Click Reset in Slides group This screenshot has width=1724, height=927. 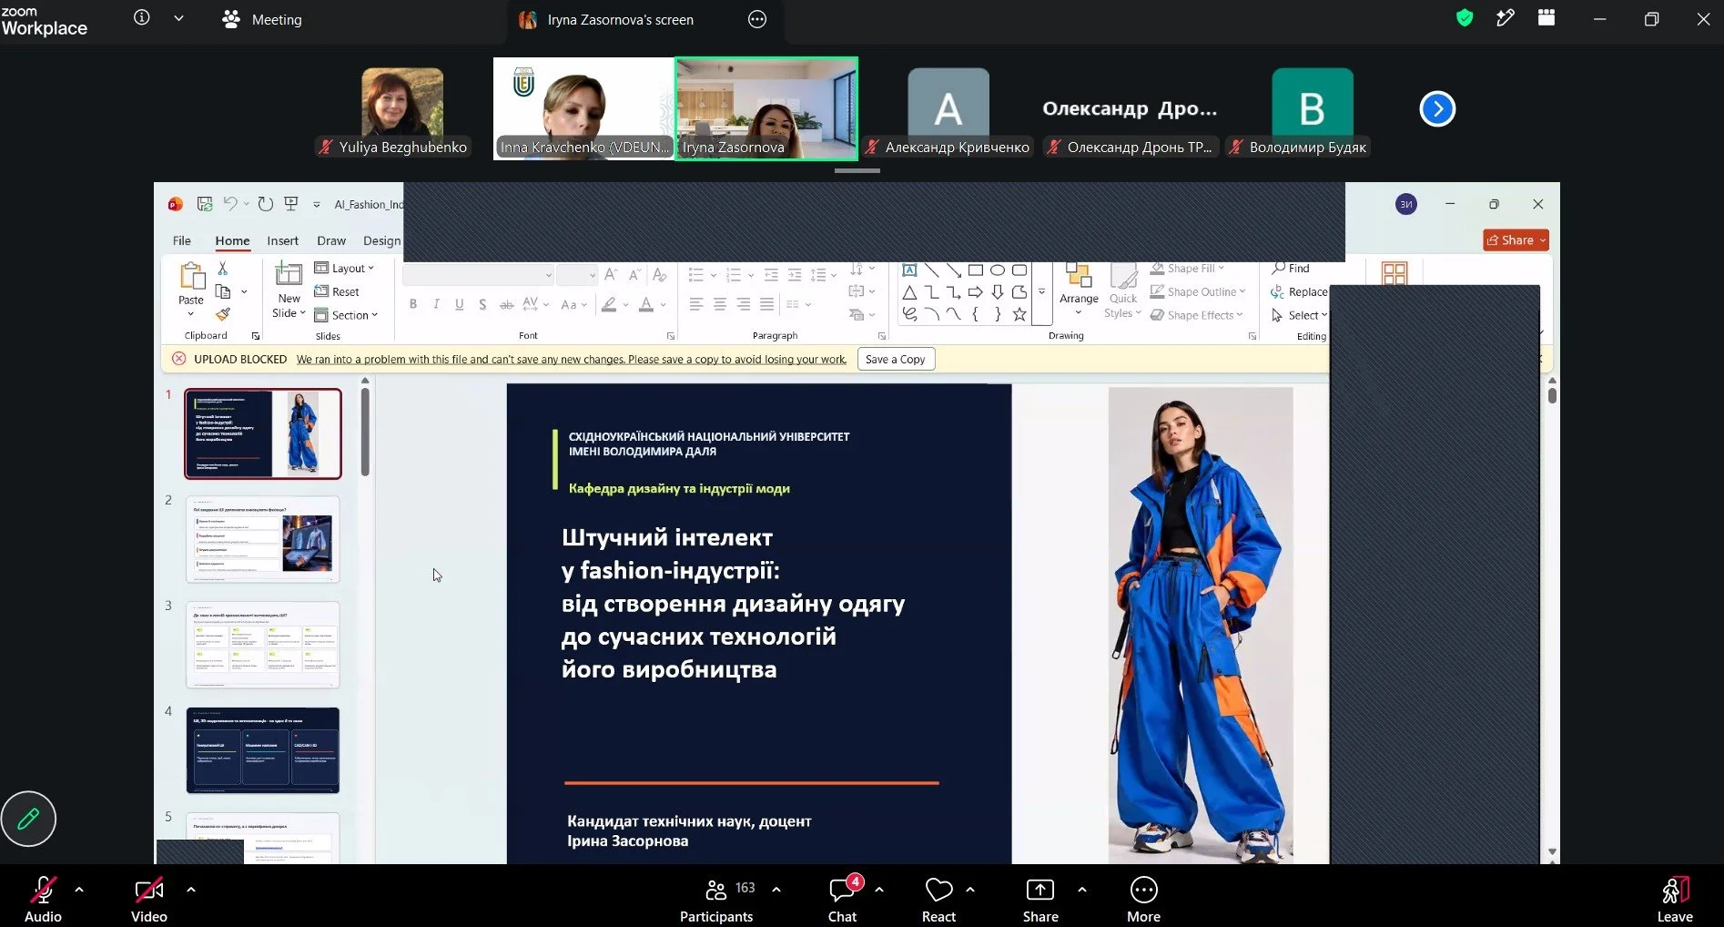pyautogui.click(x=337, y=291)
